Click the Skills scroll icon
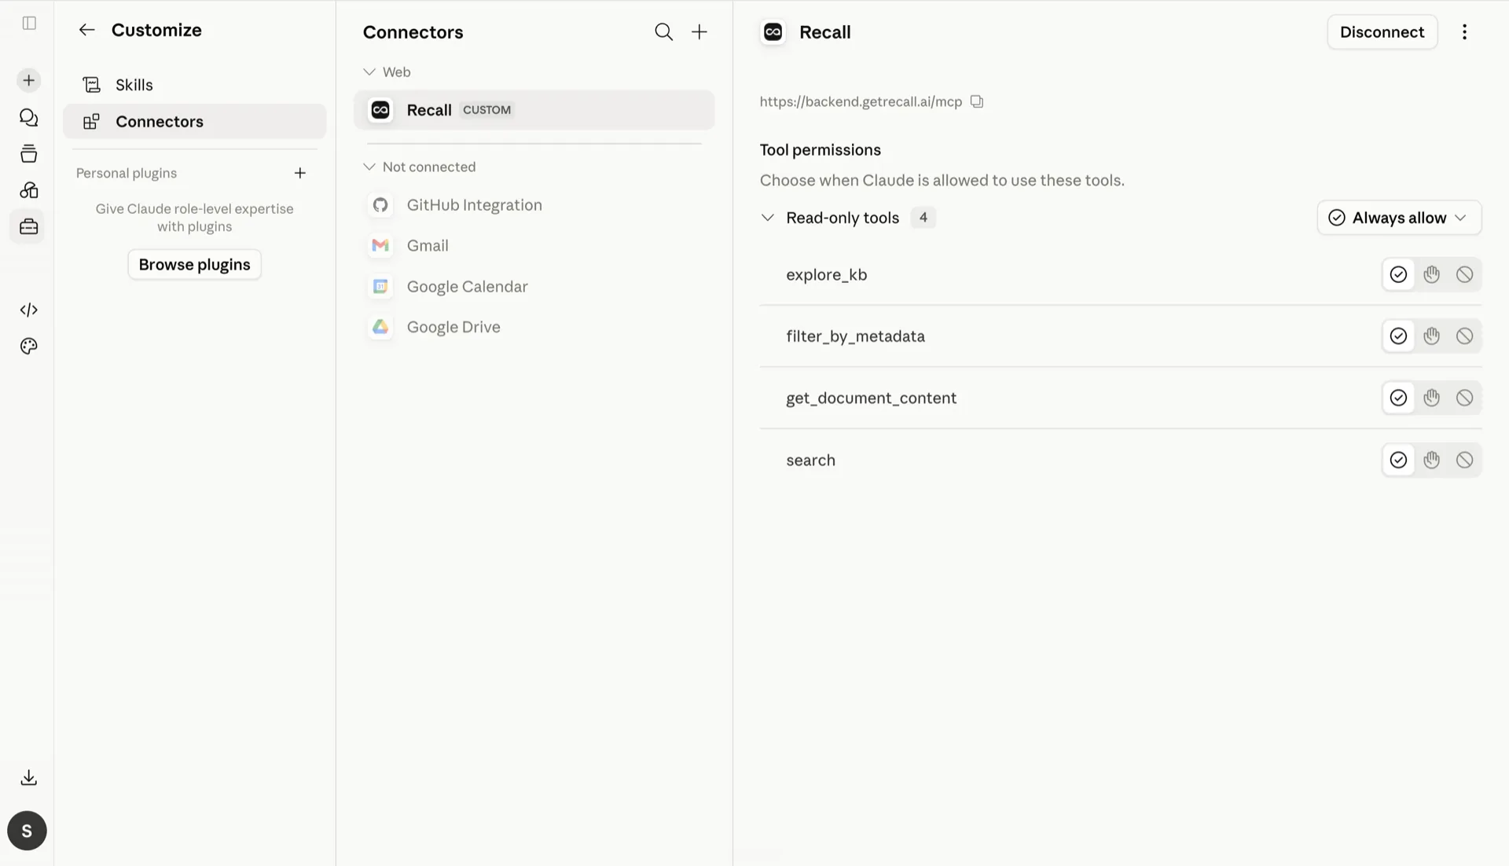The height and width of the screenshot is (866, 1509). (x=92, y=85)
